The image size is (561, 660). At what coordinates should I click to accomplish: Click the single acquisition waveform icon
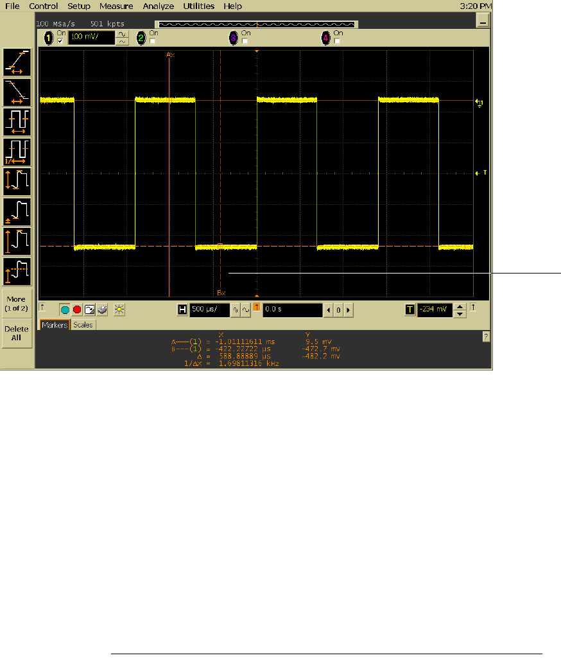[90, 310]
